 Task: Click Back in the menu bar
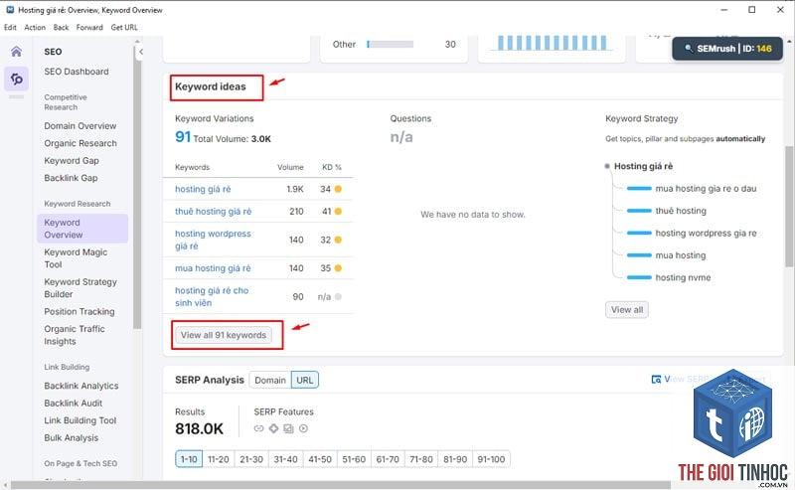(x=61, y=28)
